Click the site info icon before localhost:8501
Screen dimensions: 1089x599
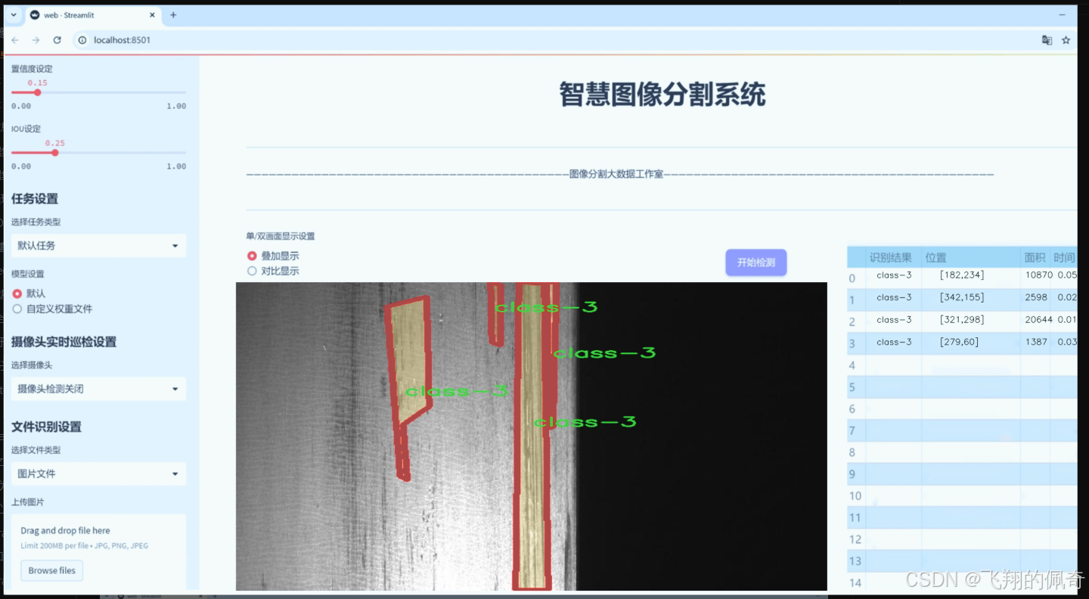[x=82, y=40]
